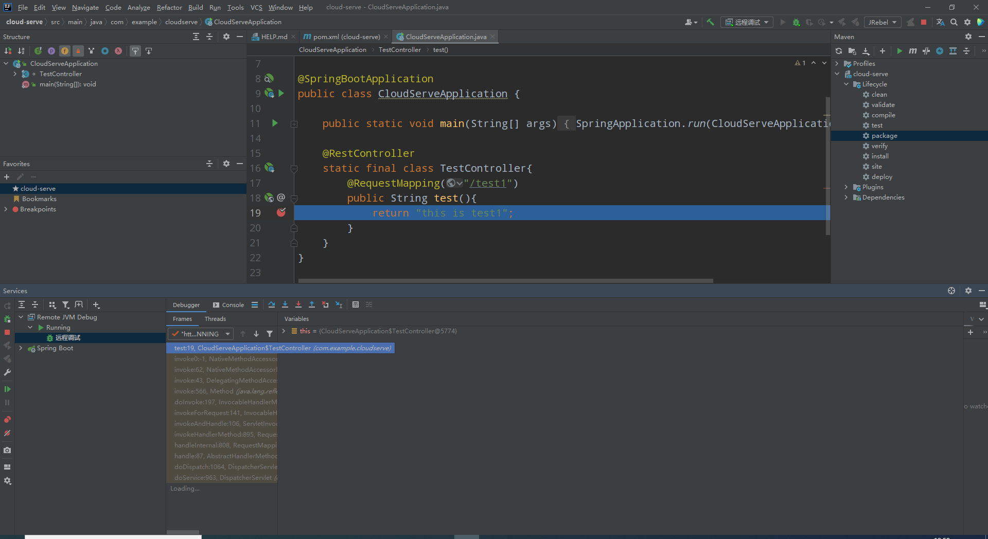Open Search Everywhere magnifier icon
This screenshot has width=988, height=539.
point(954,22)
